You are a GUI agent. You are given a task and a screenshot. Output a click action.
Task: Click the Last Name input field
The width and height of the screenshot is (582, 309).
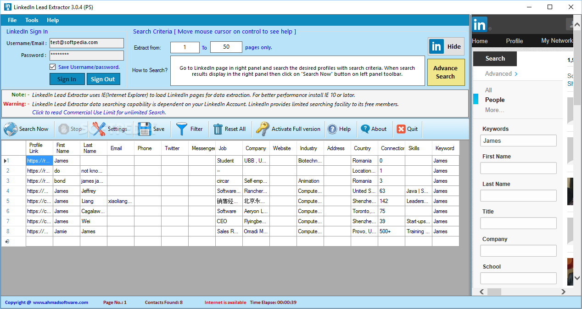coord(519,196)
